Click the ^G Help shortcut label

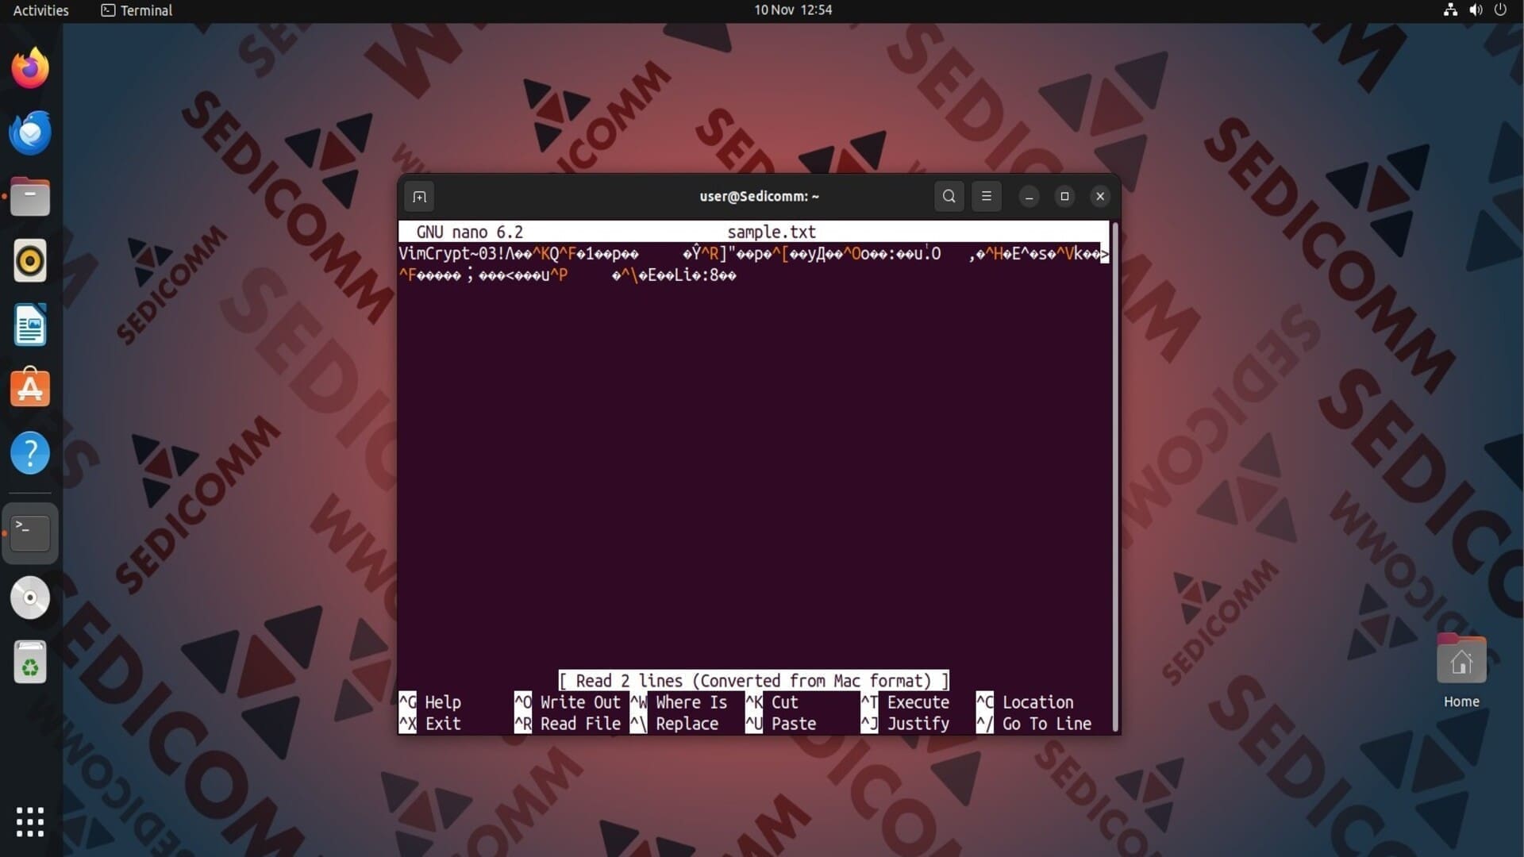(x=429, y=702)
